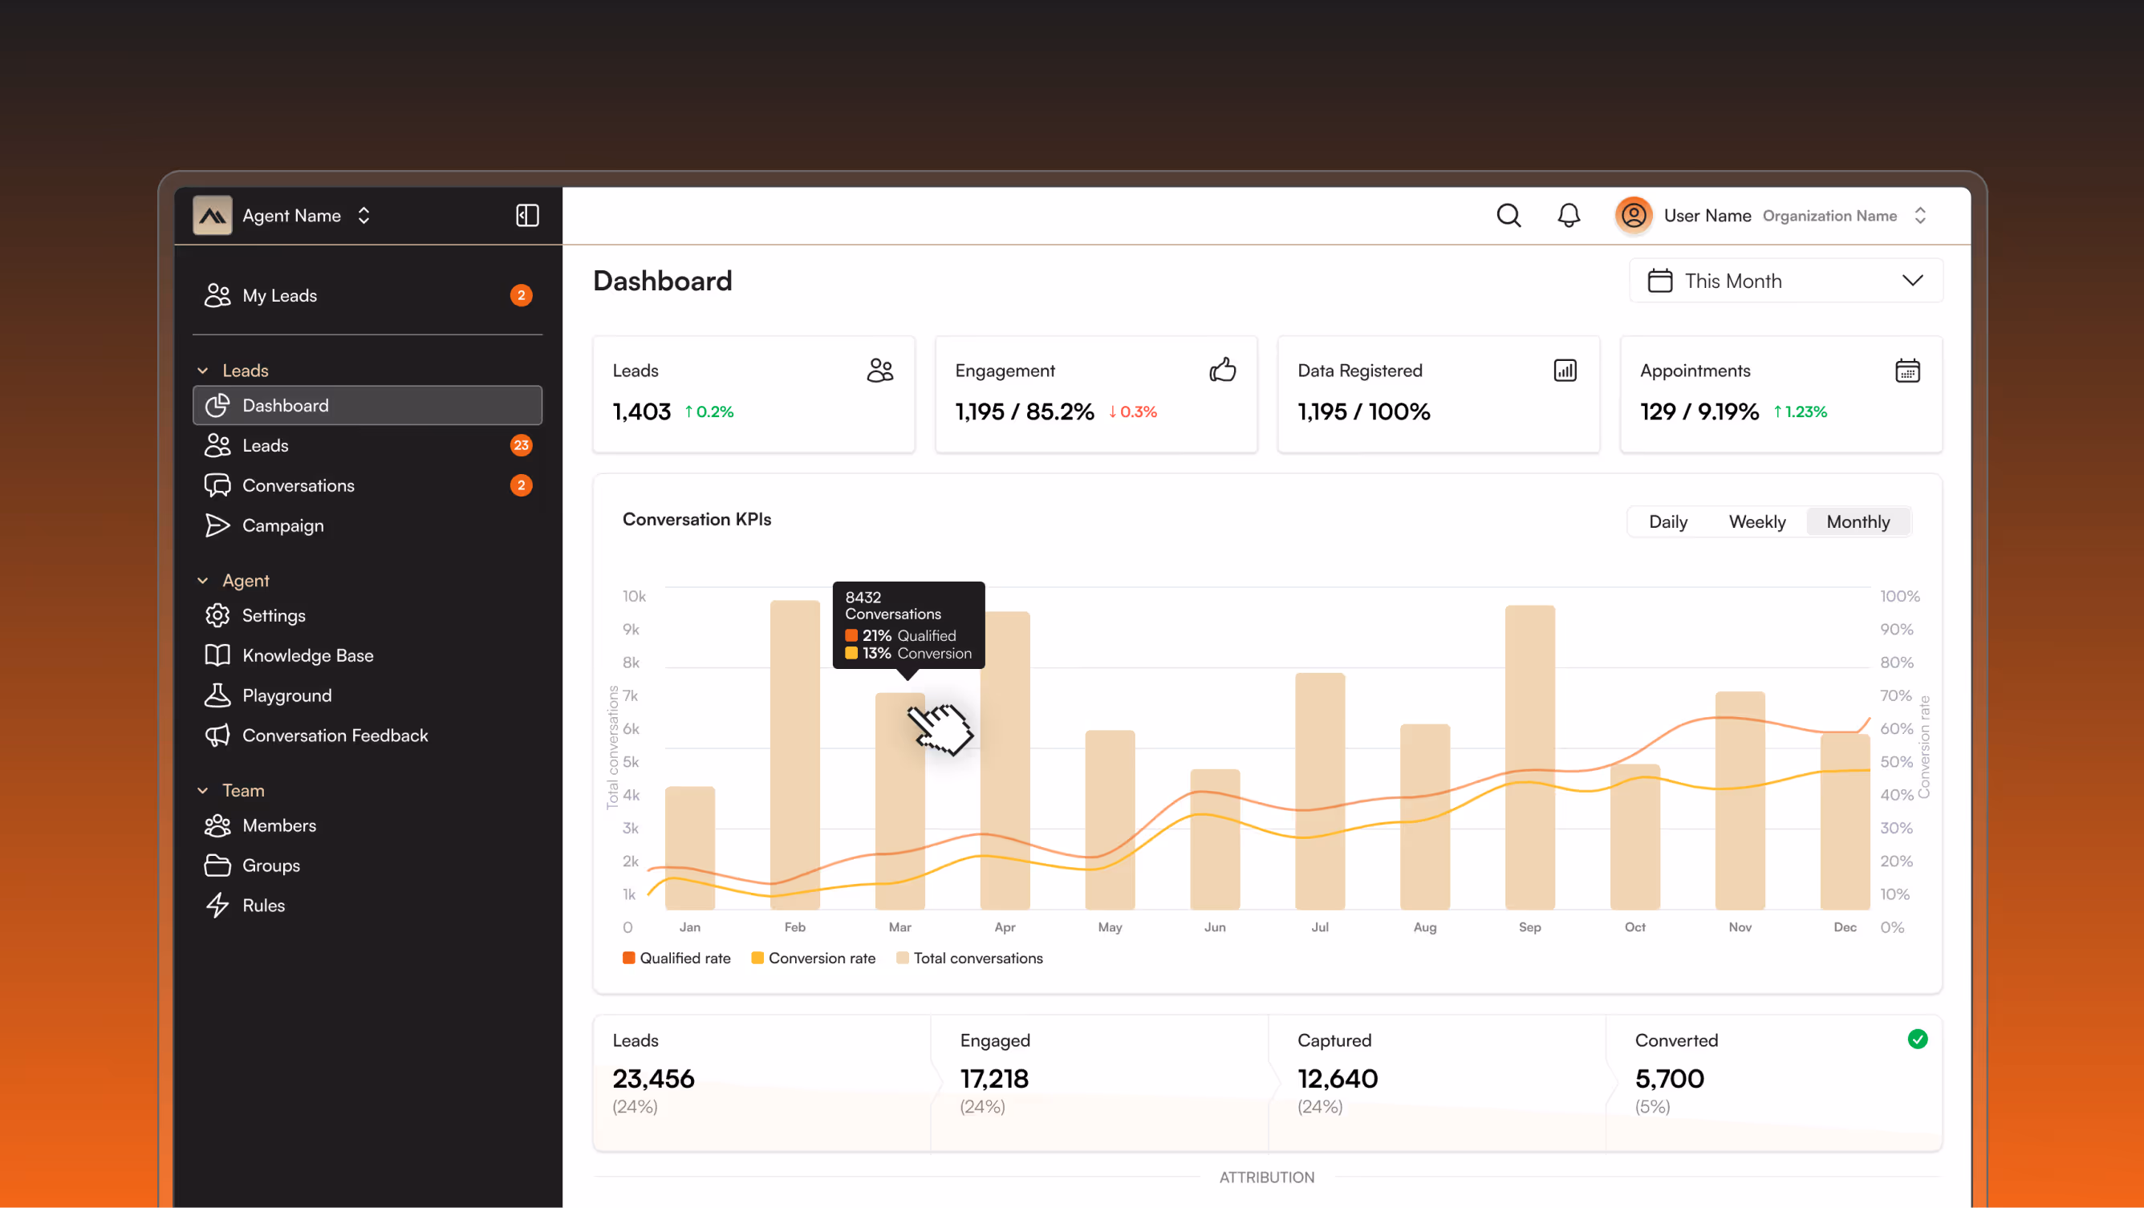
Task: Click the Engagement thumbs-up icon
Action: click(1222, 371)
